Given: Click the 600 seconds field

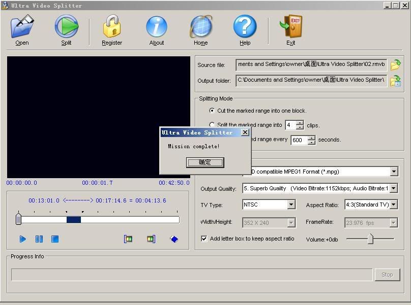Looking at the screenshot, I should pyautogui.click(x=299, y=140).
